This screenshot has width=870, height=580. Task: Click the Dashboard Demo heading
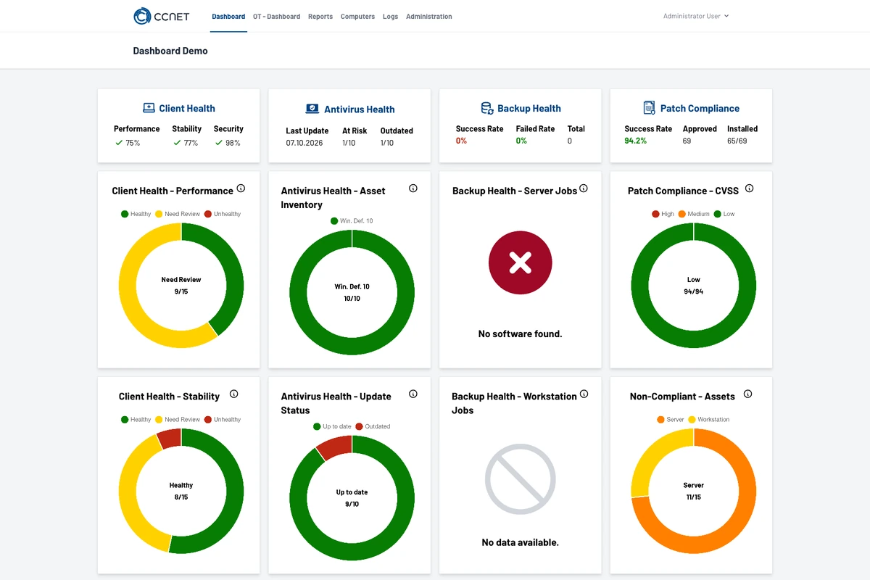tap(170, 51)
